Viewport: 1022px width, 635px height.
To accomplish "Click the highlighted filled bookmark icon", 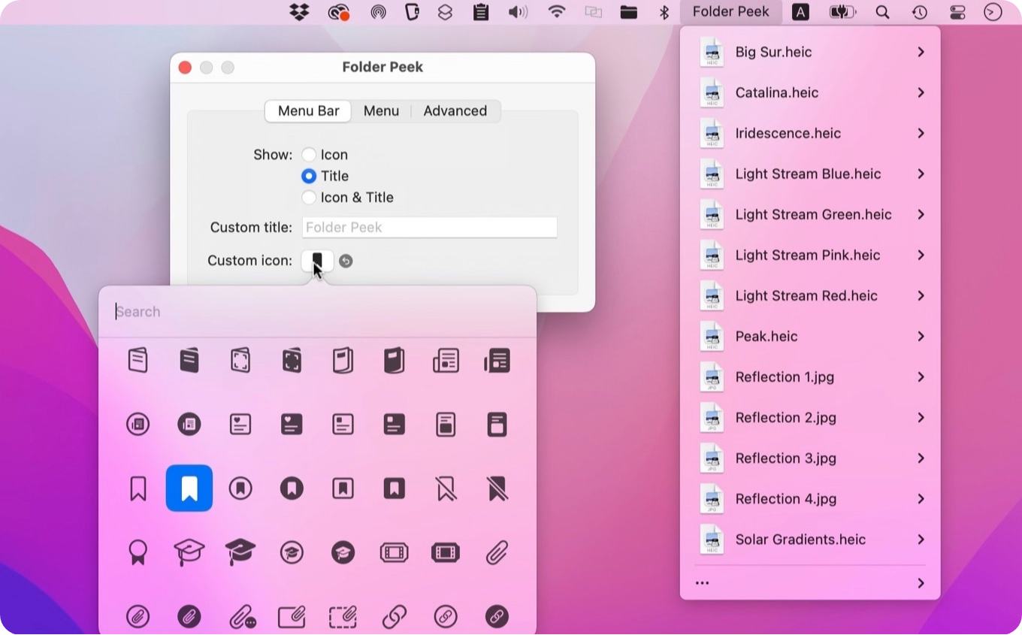I will pos(189,488).
